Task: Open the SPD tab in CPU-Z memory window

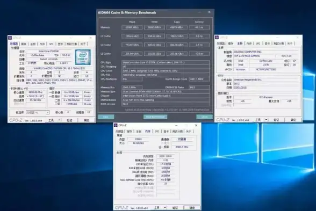Action: (x=157, y=132)
